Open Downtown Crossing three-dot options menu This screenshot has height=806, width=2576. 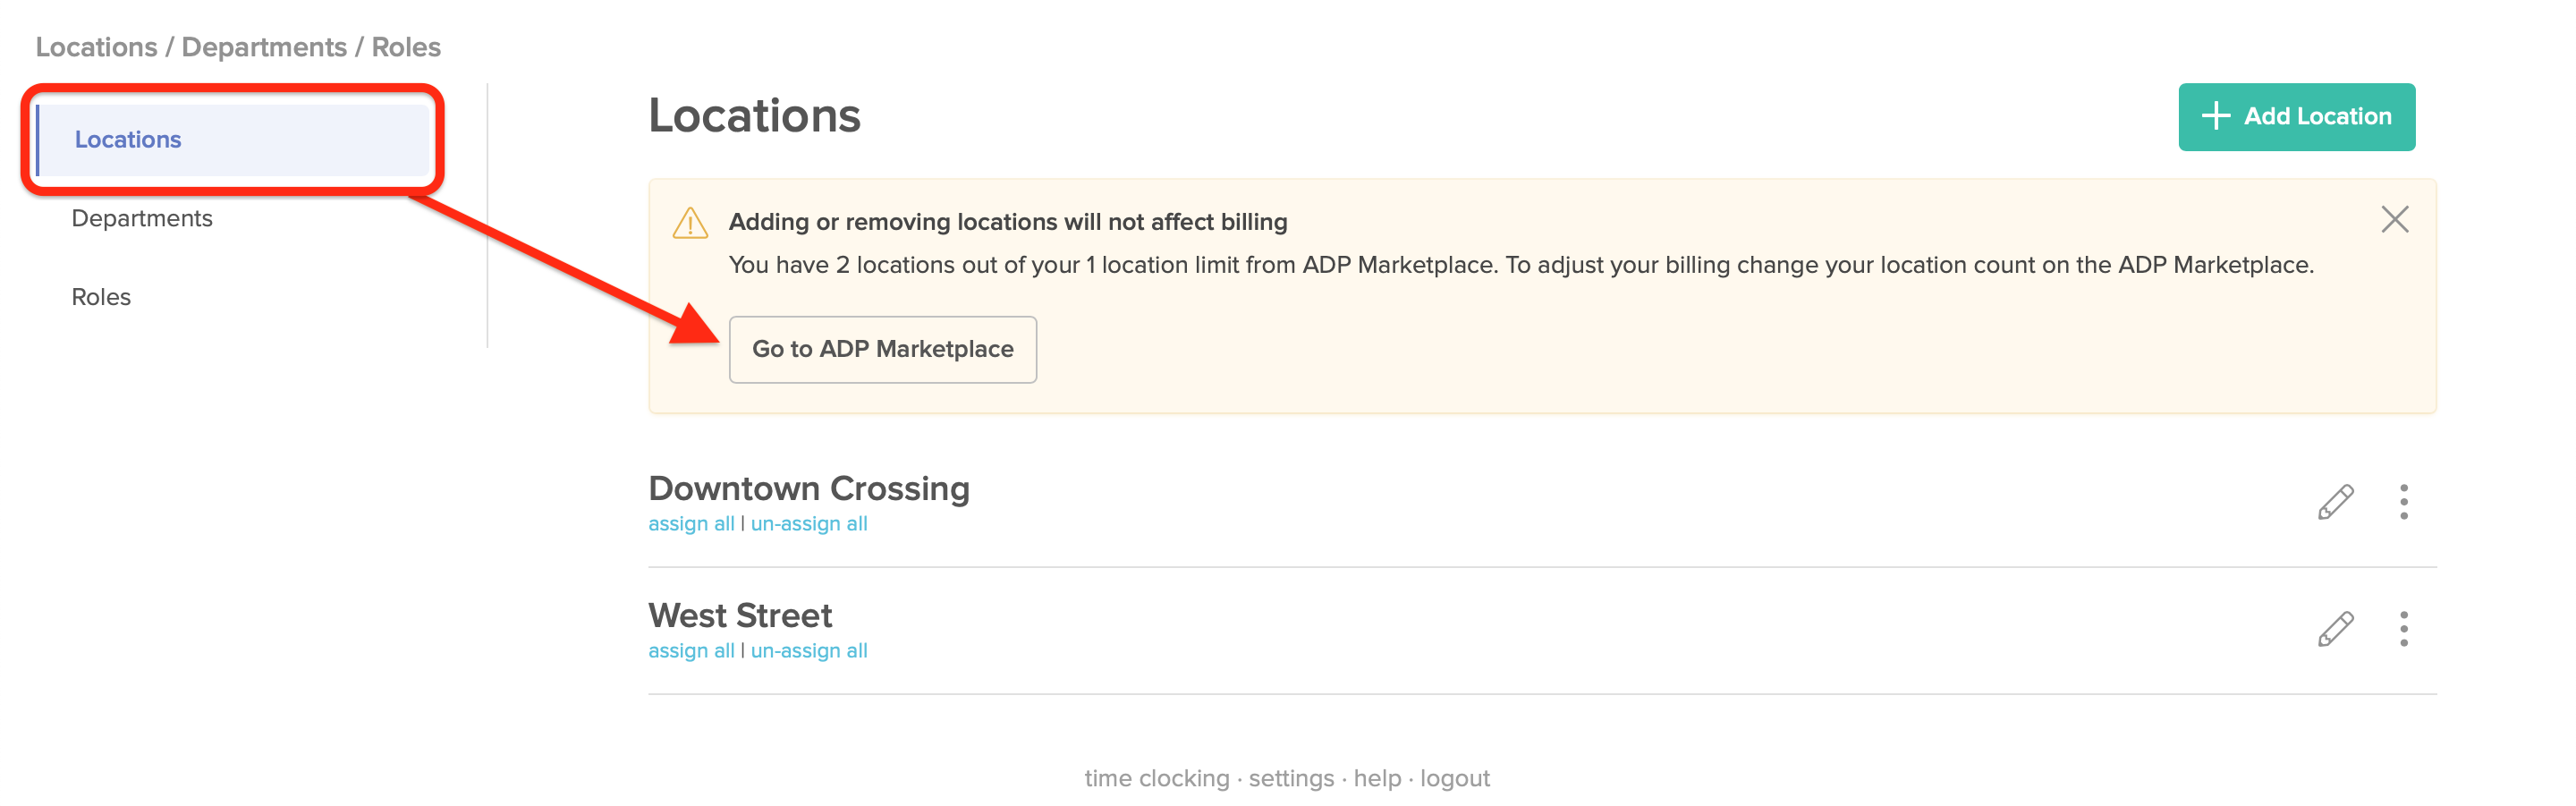click(x=2403, y=502)
